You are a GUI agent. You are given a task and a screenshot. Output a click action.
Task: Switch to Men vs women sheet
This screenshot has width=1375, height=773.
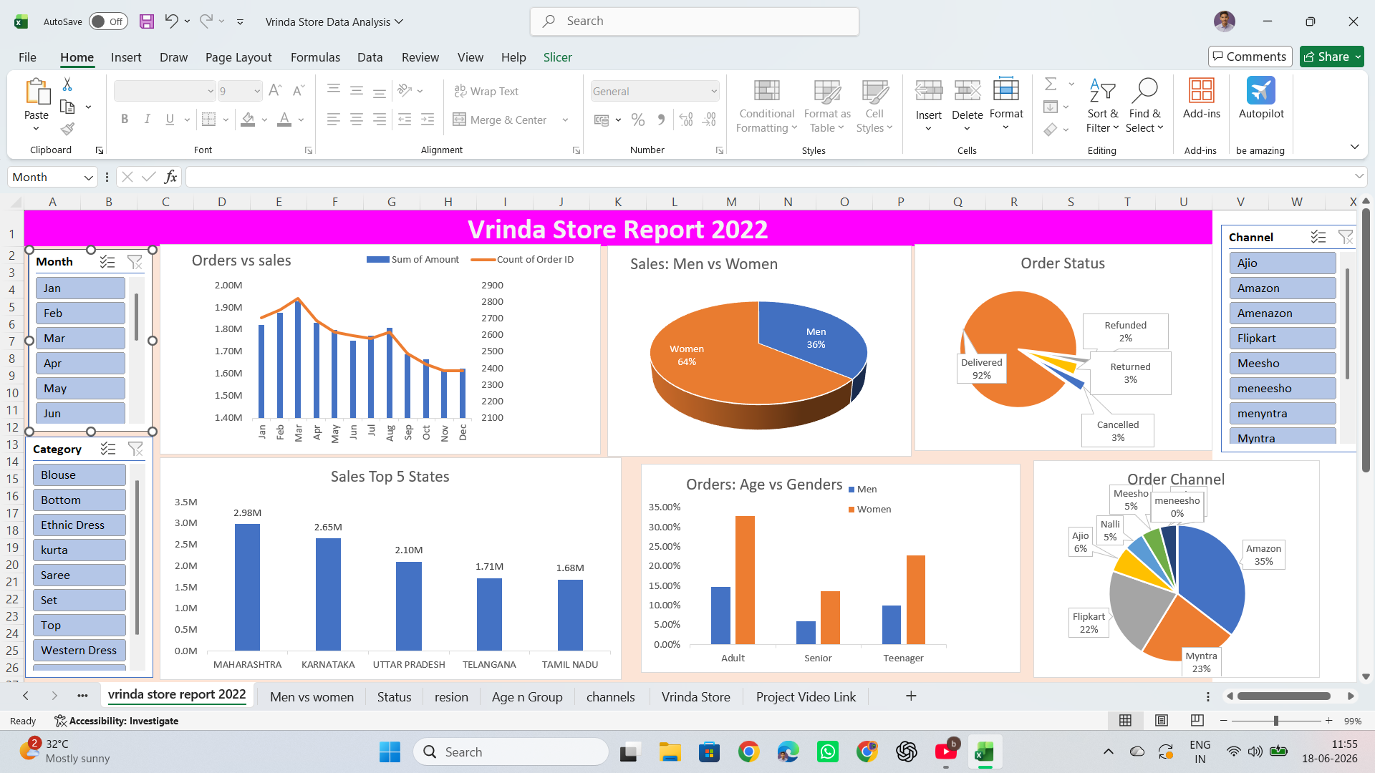pyautogui.click(x=312, y=696)
